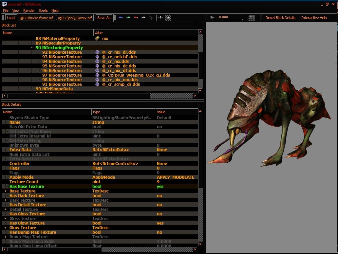
Task: Click Block List horizontal scroll right arrow
Action: 195,96
